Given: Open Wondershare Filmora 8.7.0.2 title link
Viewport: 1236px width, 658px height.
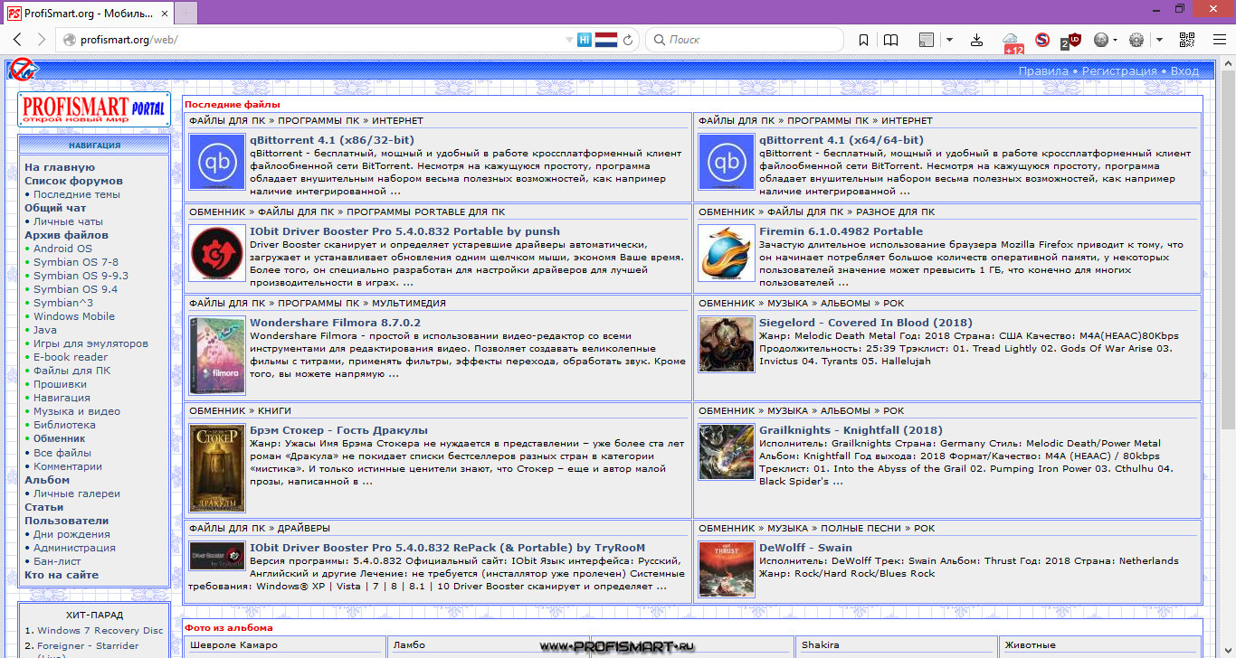Looking at the screenshot, I should 335,323.
